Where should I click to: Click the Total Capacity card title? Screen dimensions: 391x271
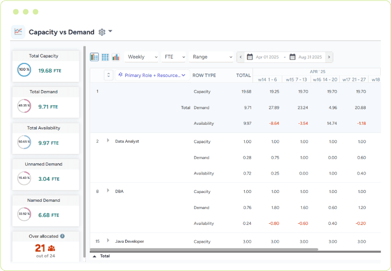coord(44,56)
